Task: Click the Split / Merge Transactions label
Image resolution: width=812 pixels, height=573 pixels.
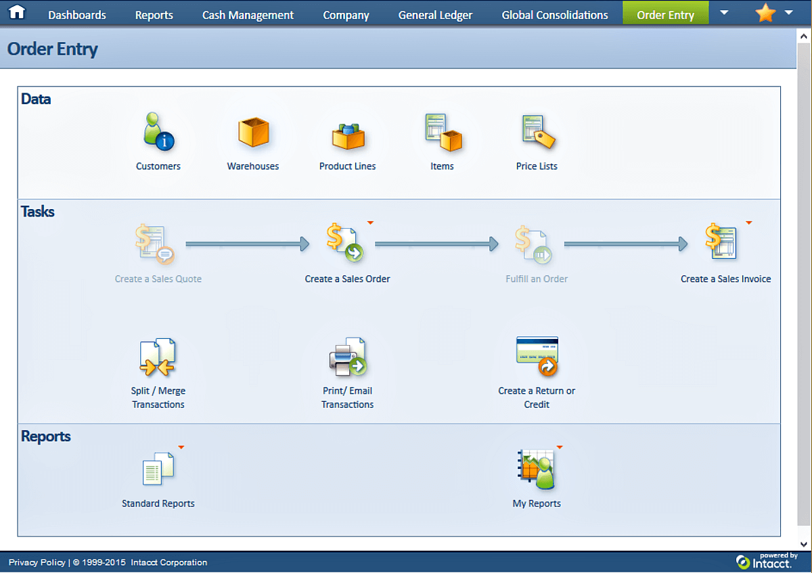Action: (158, 398)
